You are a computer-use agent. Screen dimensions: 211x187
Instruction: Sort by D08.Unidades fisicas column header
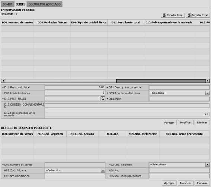click(x=52, y=22)
